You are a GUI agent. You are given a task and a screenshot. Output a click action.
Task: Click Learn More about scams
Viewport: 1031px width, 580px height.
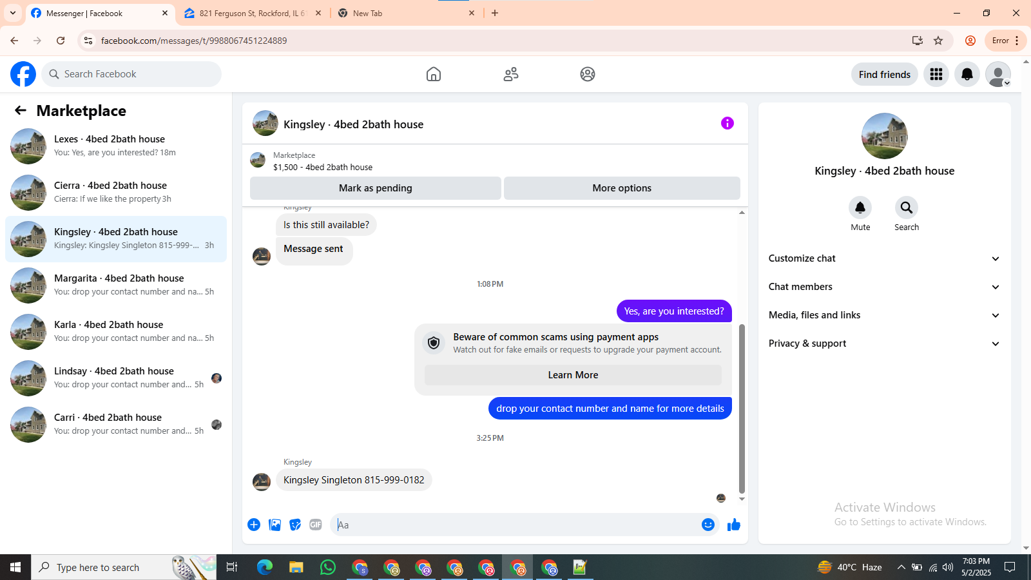point(573,375)
